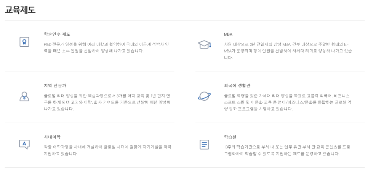Click the planet icon for 외국어 생활관
Viewport: 368px width, 175px height.
(x=204, y=96)
